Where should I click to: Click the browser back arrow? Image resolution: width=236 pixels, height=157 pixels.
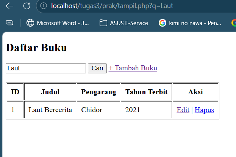(x=9, y=6)
